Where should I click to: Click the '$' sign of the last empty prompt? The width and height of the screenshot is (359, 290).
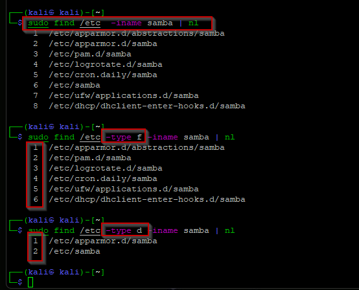click(x=20, y=282)
